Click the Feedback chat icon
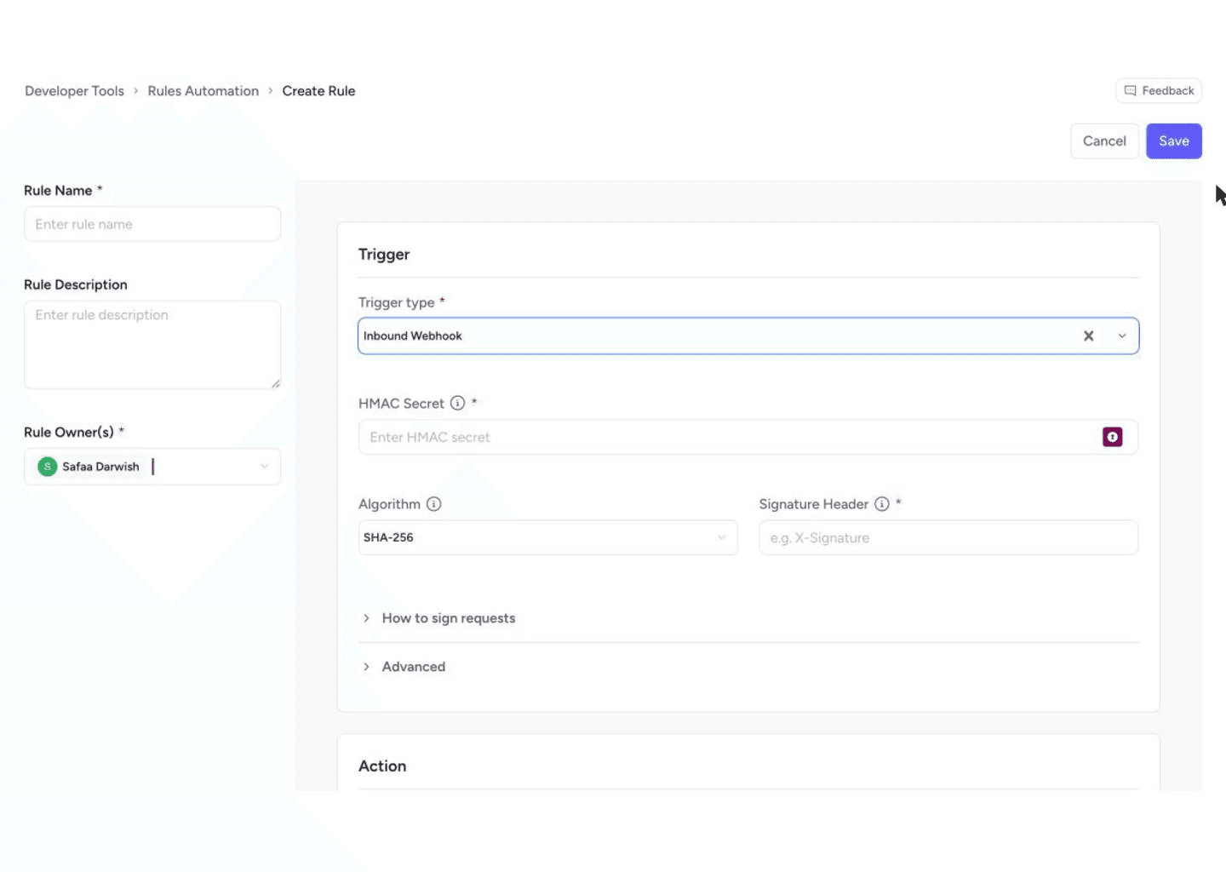The image size is (1226, 872). pyautogui.click(x=1130, y=90)
